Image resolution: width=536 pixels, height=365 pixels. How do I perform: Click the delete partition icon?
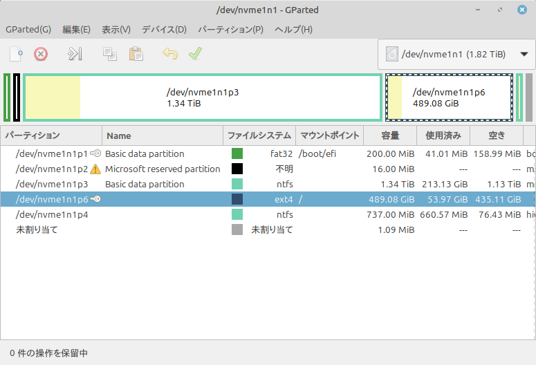pyautogui.click(x=41, y=54)
